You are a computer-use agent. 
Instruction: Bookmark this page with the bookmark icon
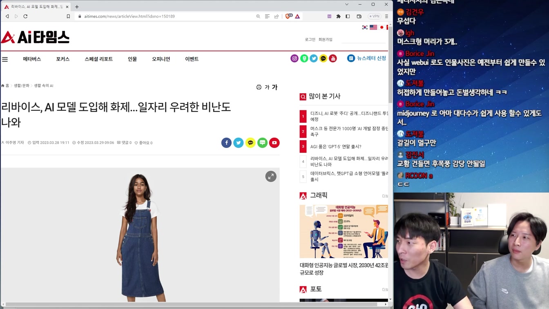click(x=68, y=16)
